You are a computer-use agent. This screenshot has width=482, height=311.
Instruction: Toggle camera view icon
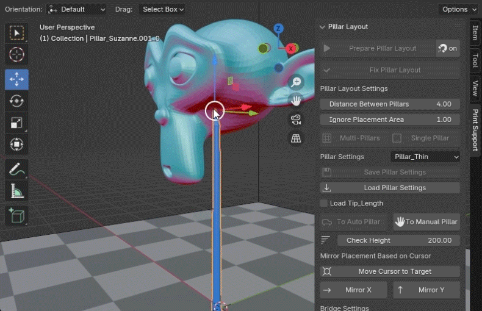pyautogui.click(x=296, y=120)
